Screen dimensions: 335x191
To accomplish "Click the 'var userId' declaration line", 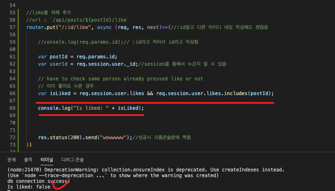I will point(132,64).
